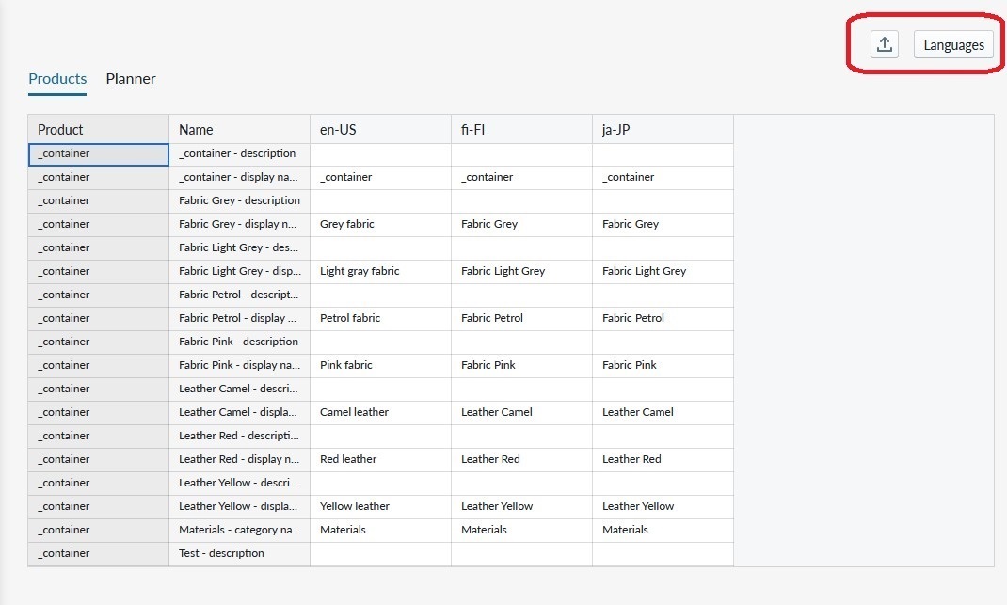Viewport: 1007px width, 605px height.
Task: Click the 'Fabric Light Grey - des...' name cell
Action: [240, 247]
